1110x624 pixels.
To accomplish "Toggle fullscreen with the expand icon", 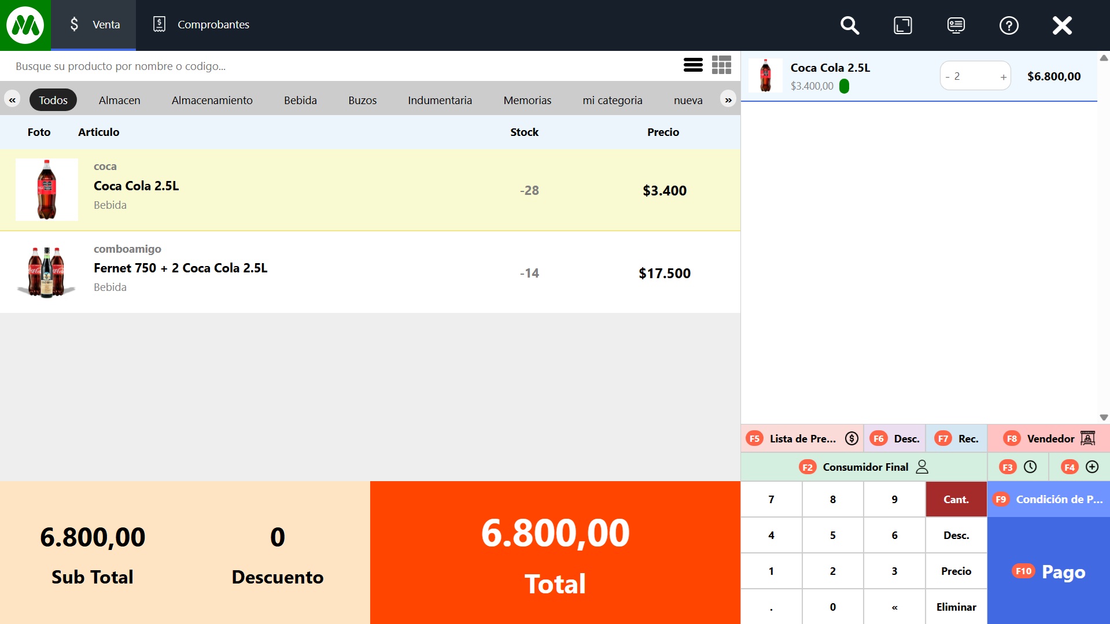I will tap(902, 25).
